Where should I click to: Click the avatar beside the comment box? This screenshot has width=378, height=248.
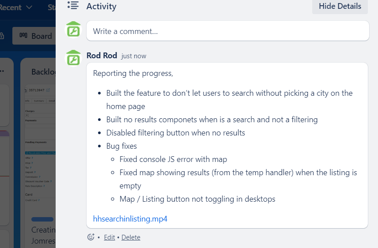[73, 30]
